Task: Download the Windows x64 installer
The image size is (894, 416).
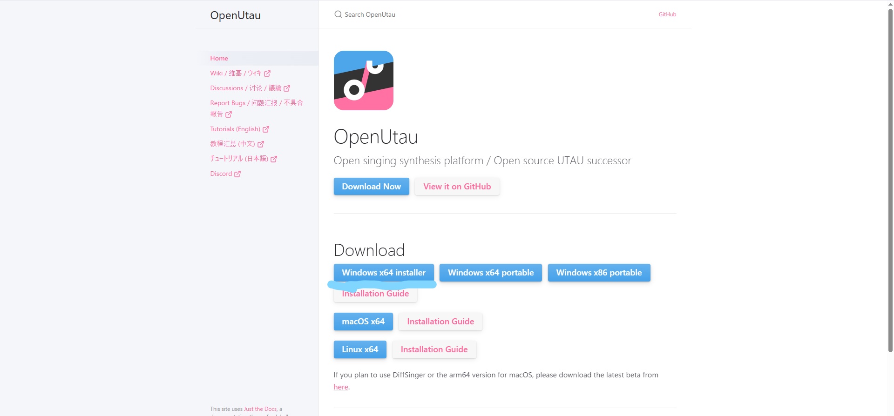Action: point(383,272)
